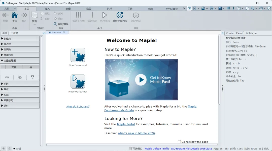Expand the 组件 palette
Screen dimensions: 272x151
click(20, 106)
